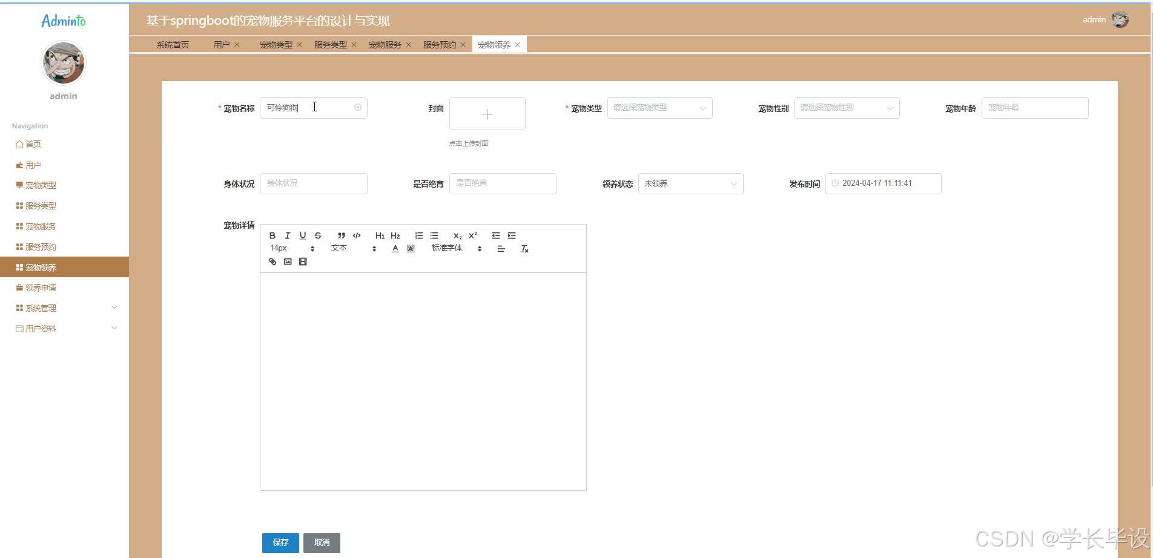Open text alignment options in editor
The image size is (1153, 558).
pyautogui.click(x=501, y=249)
